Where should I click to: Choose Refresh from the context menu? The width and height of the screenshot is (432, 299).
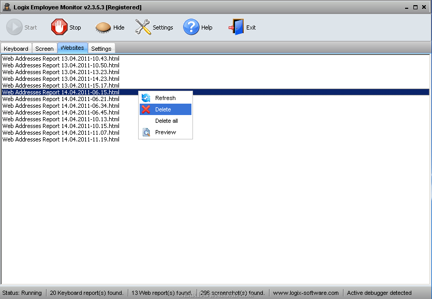[166, 98]
